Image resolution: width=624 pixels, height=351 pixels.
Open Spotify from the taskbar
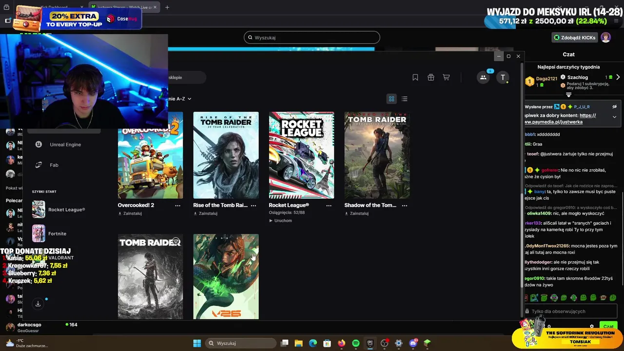click(356, 343)
